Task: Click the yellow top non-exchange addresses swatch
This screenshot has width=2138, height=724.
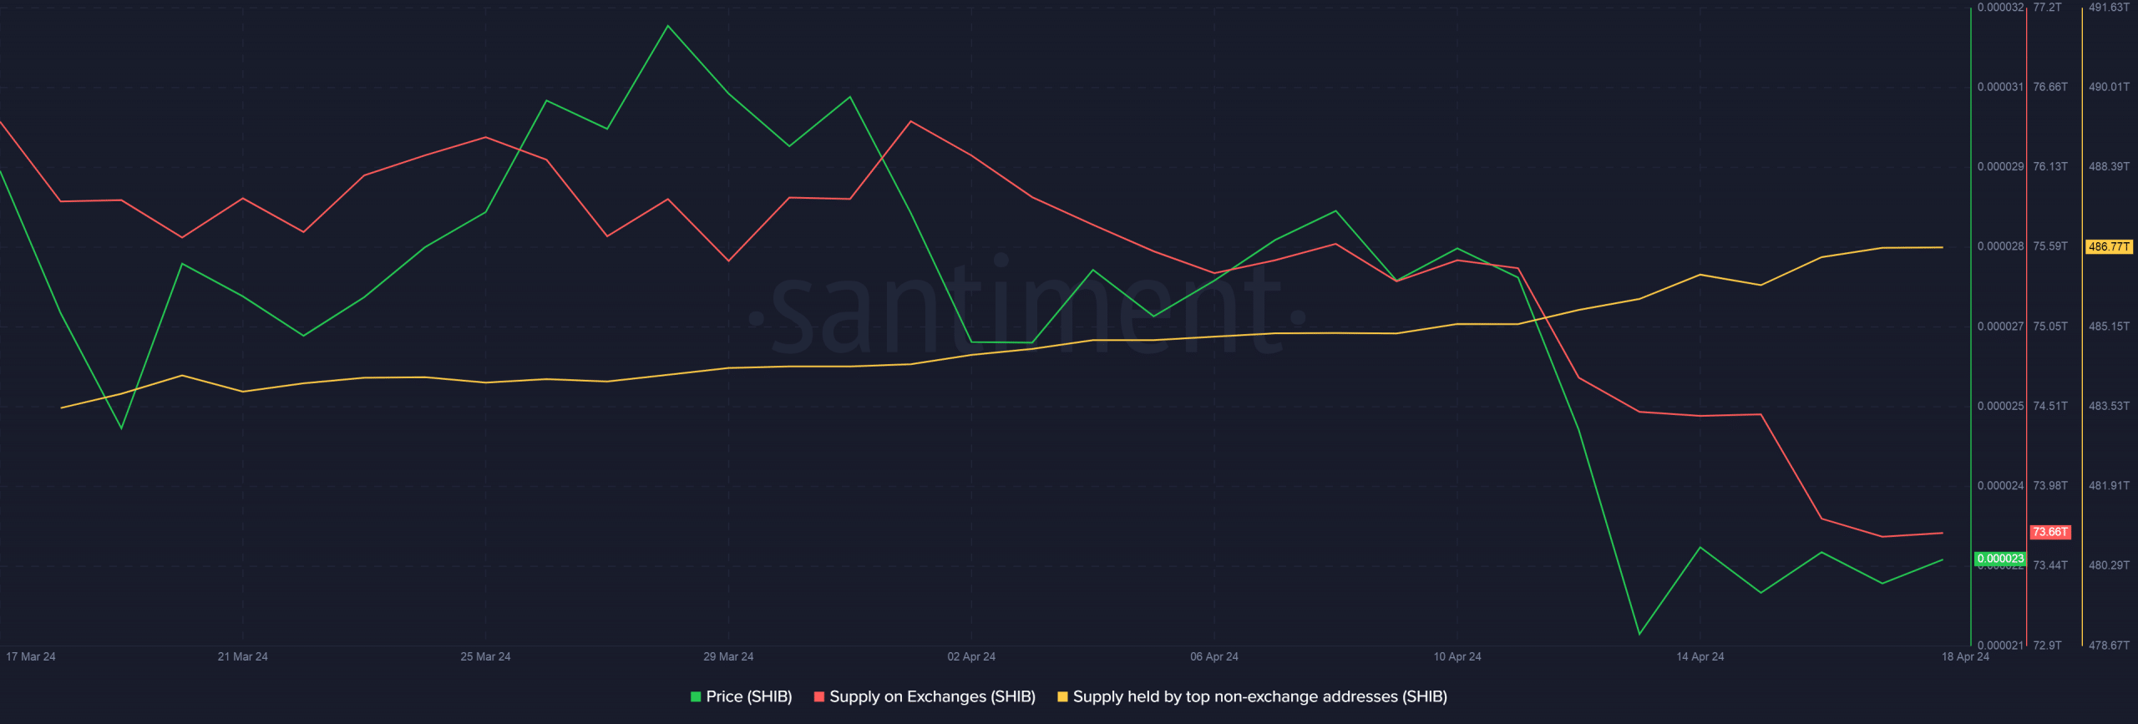Action: (x=1062, y=696)
